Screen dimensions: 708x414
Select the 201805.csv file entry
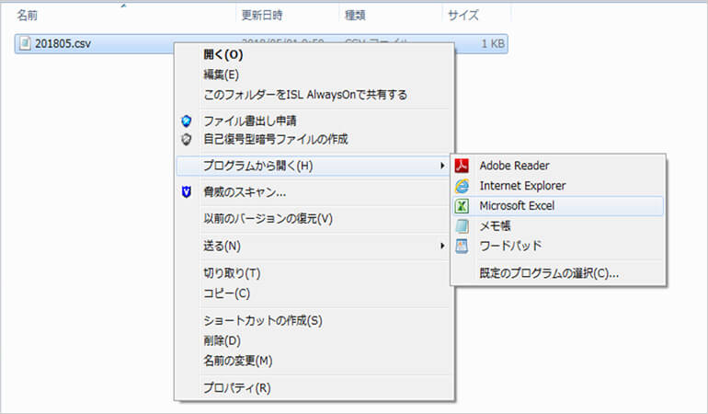(63, 43)
